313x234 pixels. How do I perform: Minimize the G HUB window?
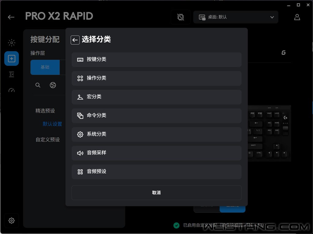[289, 5]
